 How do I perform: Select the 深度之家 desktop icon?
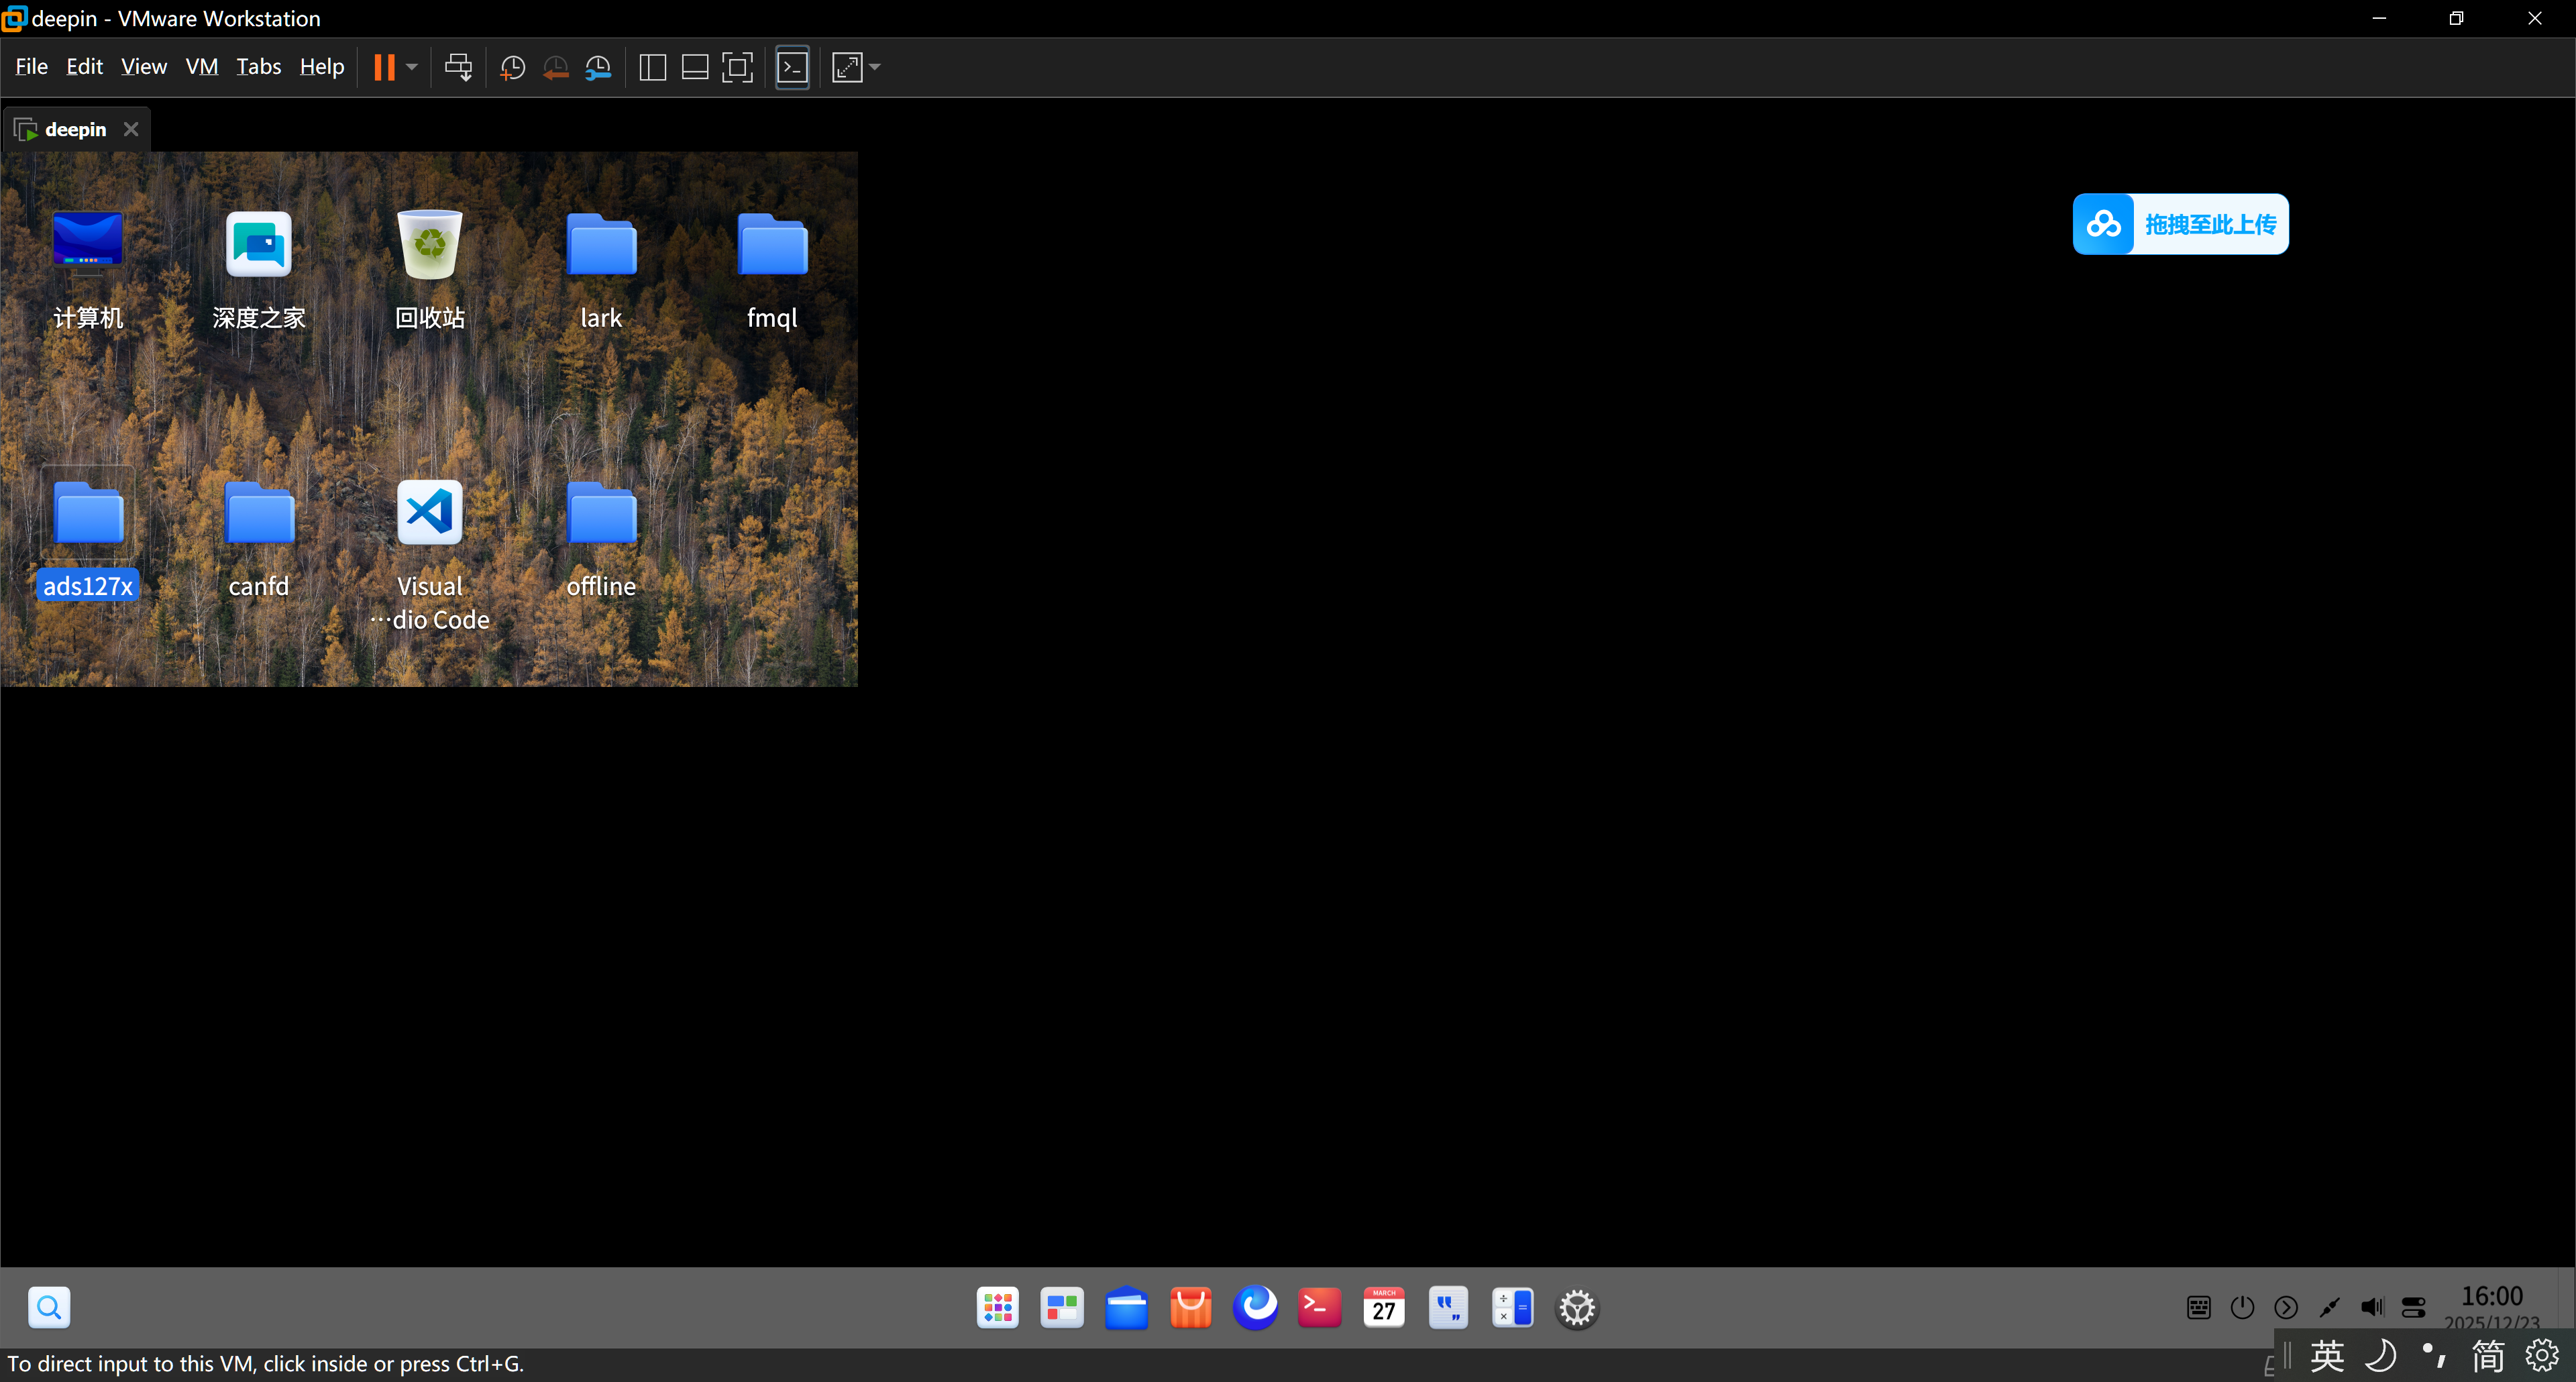click(259, 269)
